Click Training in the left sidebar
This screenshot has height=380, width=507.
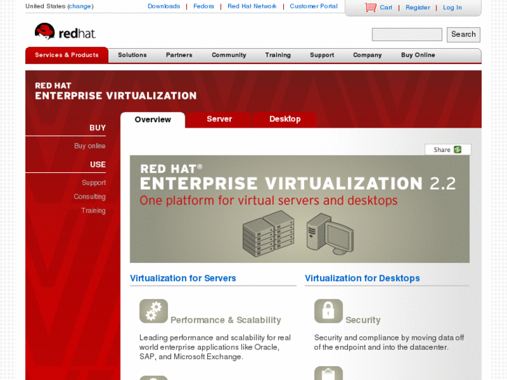(93, 211)
